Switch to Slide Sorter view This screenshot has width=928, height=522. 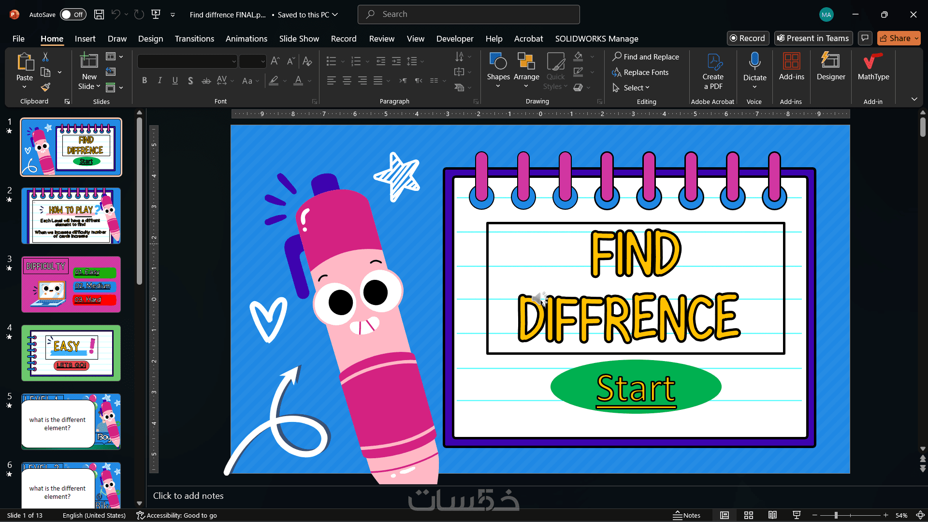tap(749, 515)
